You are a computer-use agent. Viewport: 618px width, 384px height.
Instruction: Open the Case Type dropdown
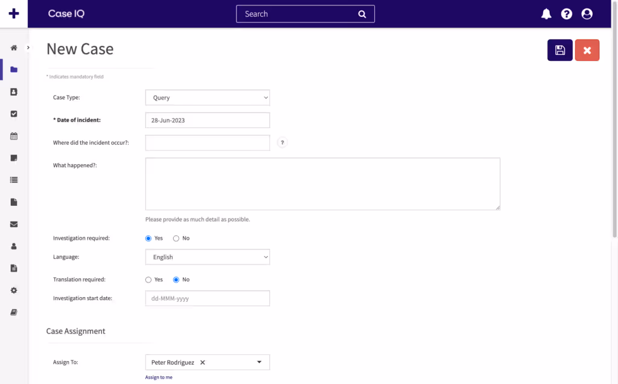click(x=207, y=97)
